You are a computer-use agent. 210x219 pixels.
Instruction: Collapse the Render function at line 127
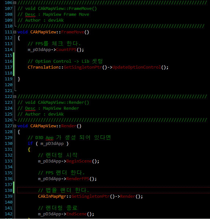15,126
